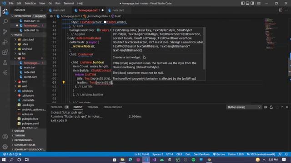291x163 pixels.
Task: Open secret.dart in the explorer
Action: pyautogui.click(x=30, y=77)
